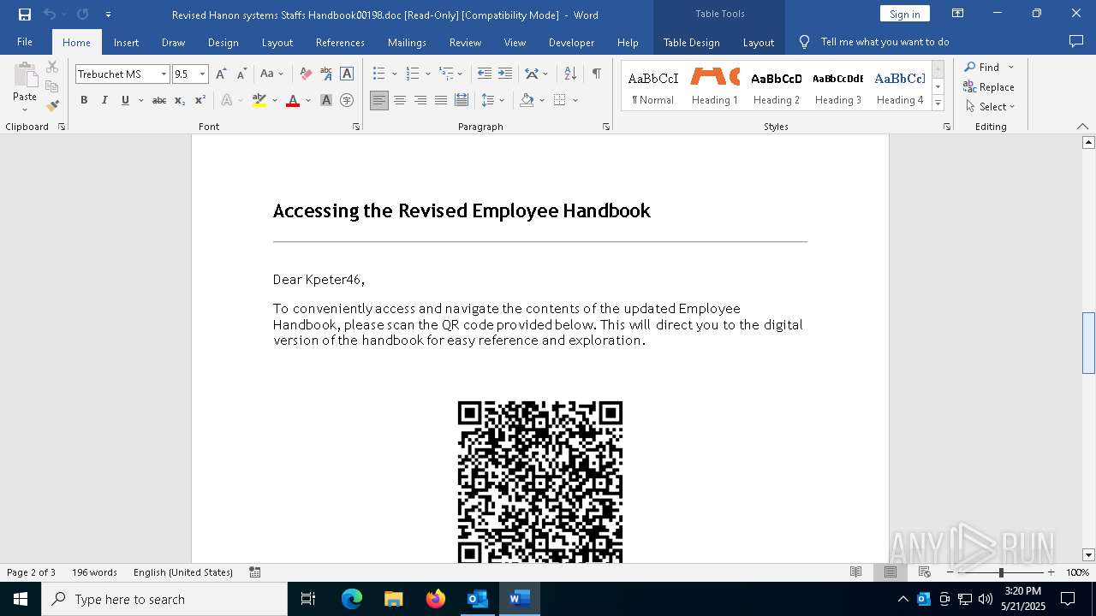Open the Table Design tab
Image resolution: width=1096 pixels, height=616 pixels.
[691, 42]
